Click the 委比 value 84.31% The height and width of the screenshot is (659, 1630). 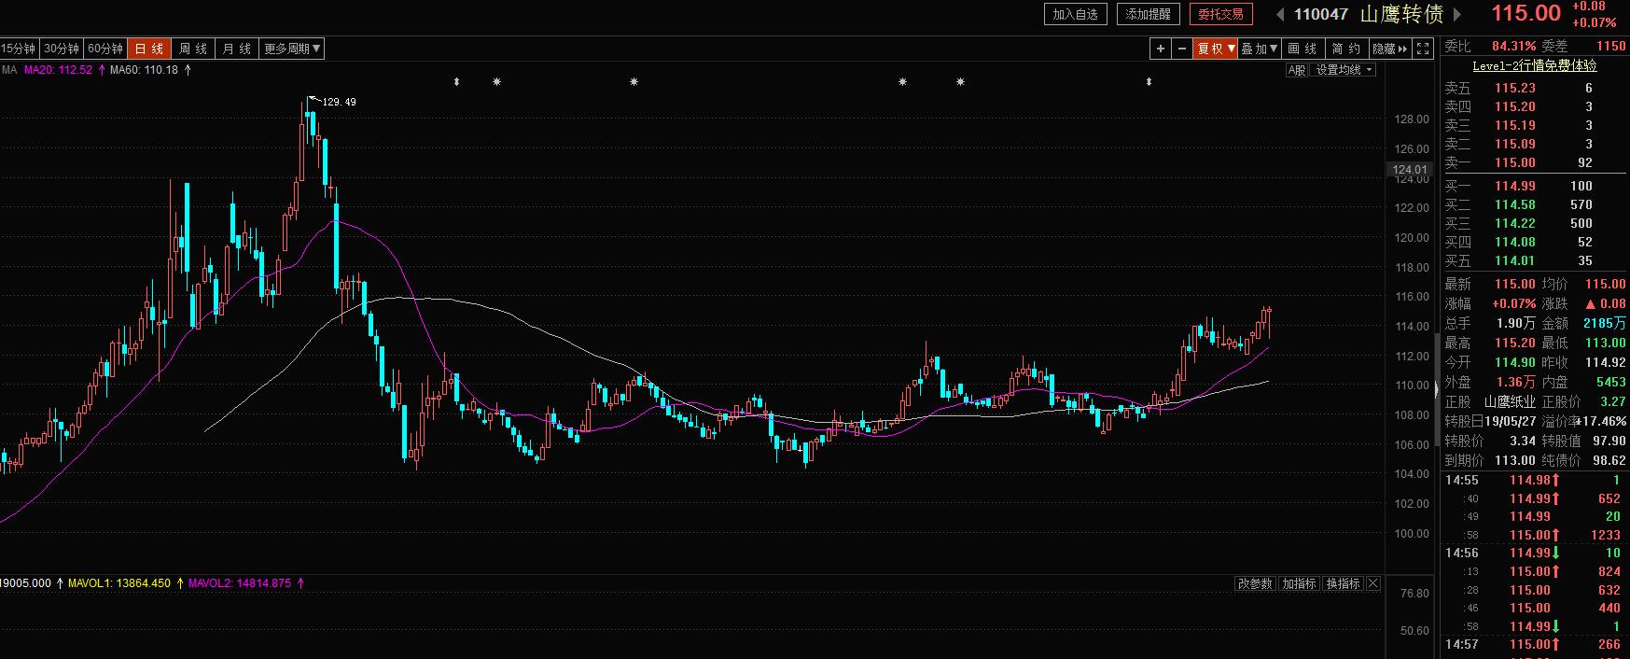coord(1514,46)
